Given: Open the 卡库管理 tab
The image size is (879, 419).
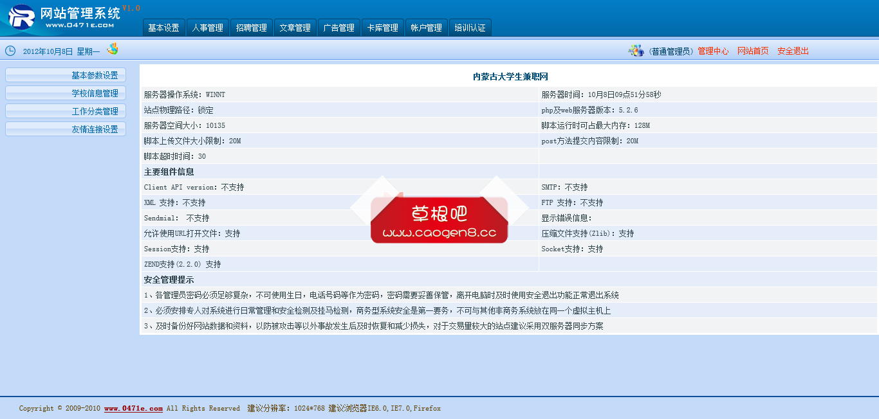Looking at the screenshot, I should pyautogui.click(x=382, y=28).
